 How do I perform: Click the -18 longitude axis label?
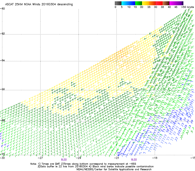click(155, 158)
